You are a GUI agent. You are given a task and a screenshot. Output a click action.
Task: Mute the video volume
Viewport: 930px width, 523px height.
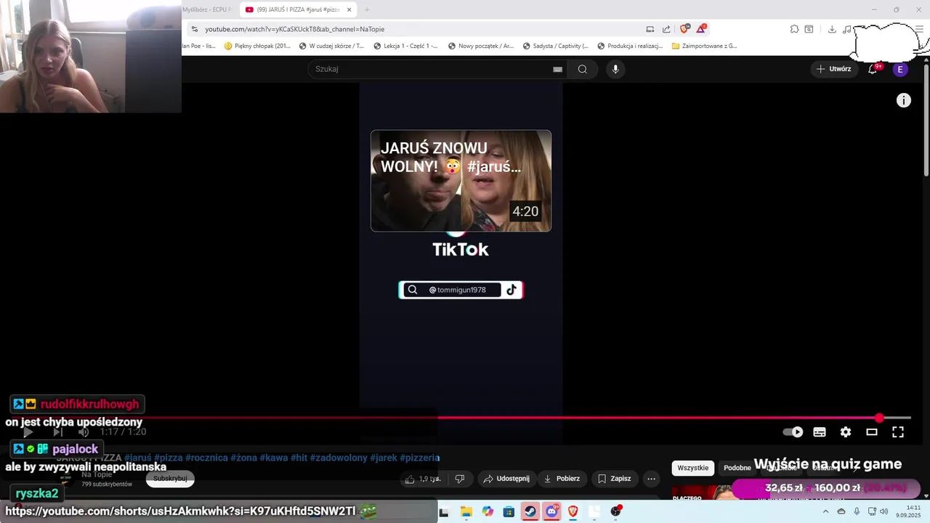(84, 431)
